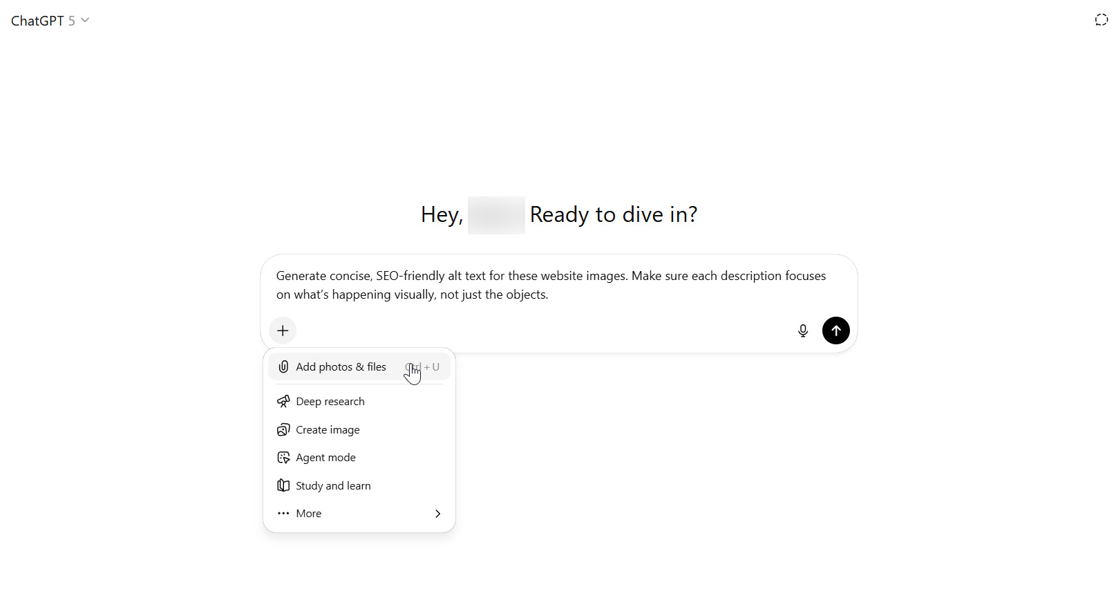
Task: Enable the Agent mode option
Action: click(x=325, y=458)
